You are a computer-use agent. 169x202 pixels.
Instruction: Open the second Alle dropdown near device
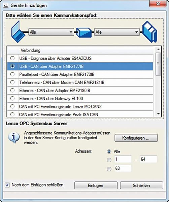coord(117,32)
